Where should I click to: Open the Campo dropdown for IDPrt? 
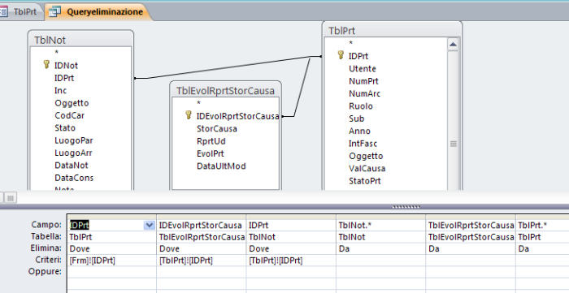click(149, 226)
